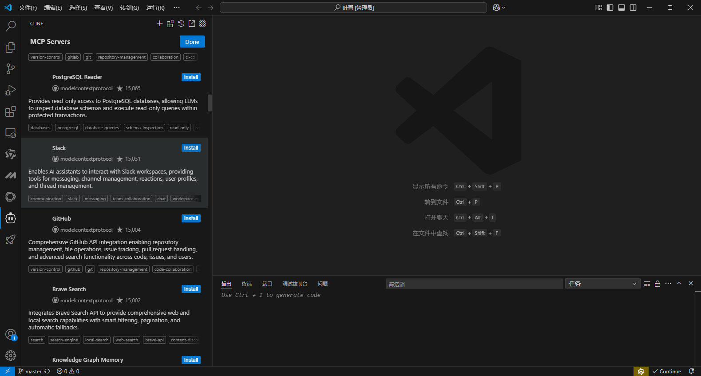
Task: Install Knowledge Graph Memory server
Action: (x=191, y=360)
